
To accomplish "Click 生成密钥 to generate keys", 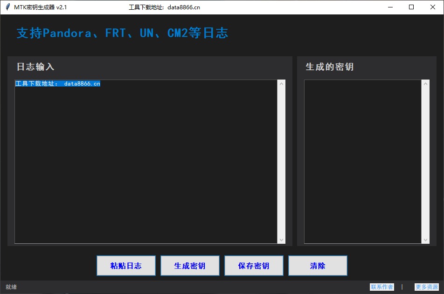I will [x=190, y=266].
